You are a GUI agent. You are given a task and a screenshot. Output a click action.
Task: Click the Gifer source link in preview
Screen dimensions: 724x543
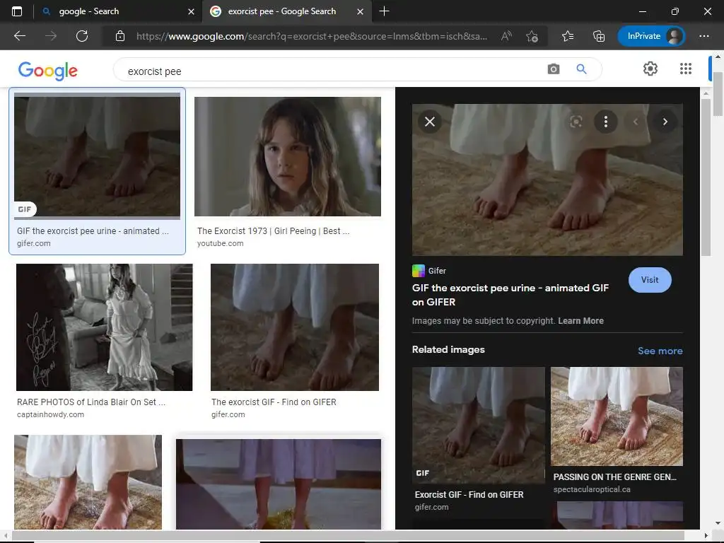coord(429,271)
